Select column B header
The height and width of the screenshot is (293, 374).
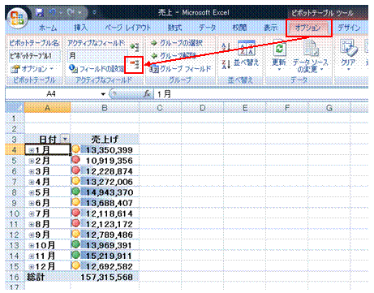(105, 108)
